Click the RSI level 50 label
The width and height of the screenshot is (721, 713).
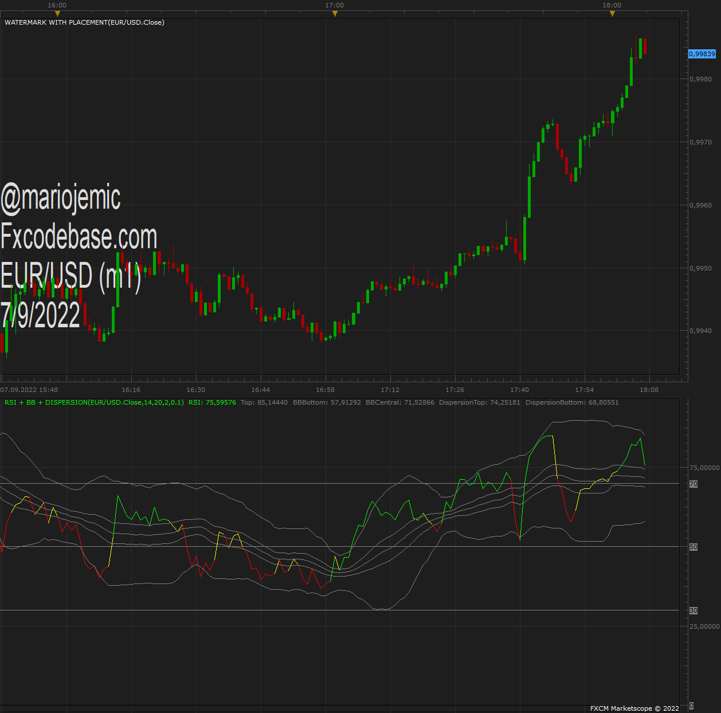pos(693,547)
